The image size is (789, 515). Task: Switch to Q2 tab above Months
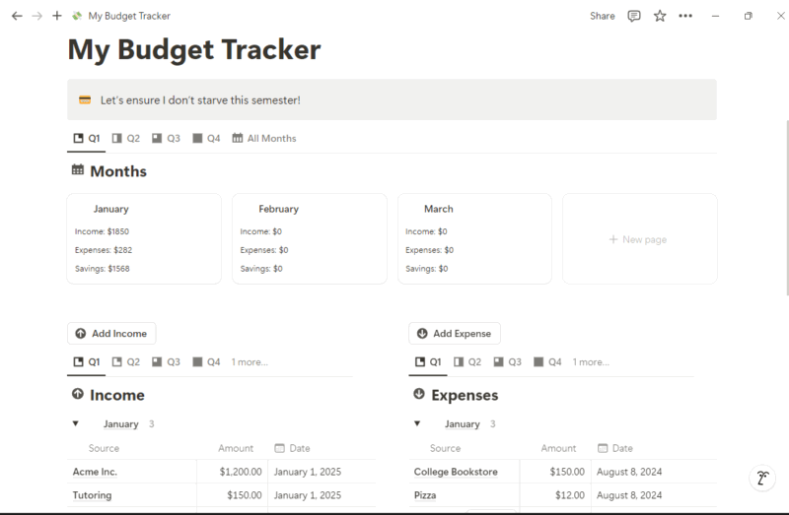(126, 139)
